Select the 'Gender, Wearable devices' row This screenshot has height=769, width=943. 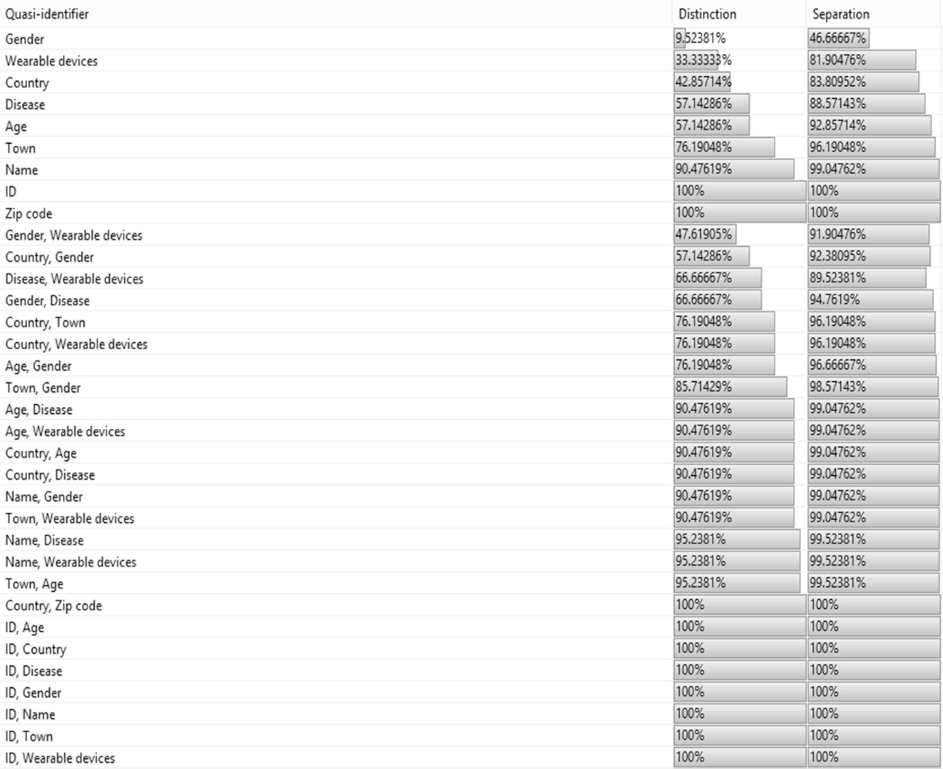(x=74, y=236)
